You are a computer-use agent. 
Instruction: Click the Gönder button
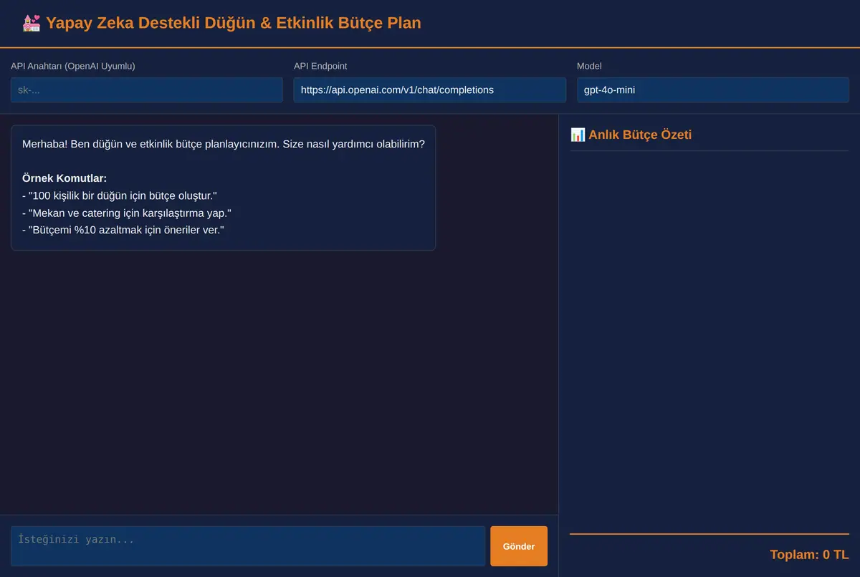coord(519,546)
